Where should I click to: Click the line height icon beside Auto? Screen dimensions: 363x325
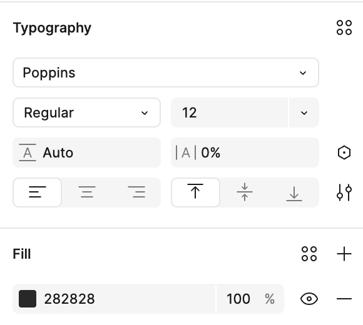pos(28,152)
